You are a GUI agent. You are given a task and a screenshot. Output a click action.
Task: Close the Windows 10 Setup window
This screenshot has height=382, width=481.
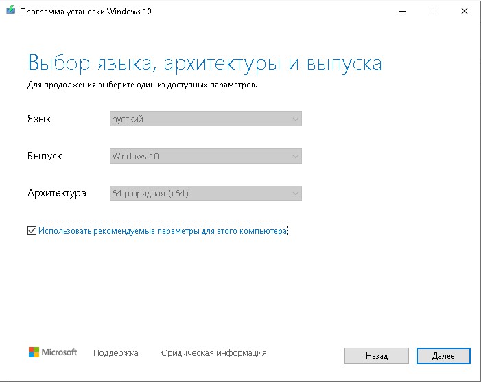pyautogui.click(x=465, y=12)
